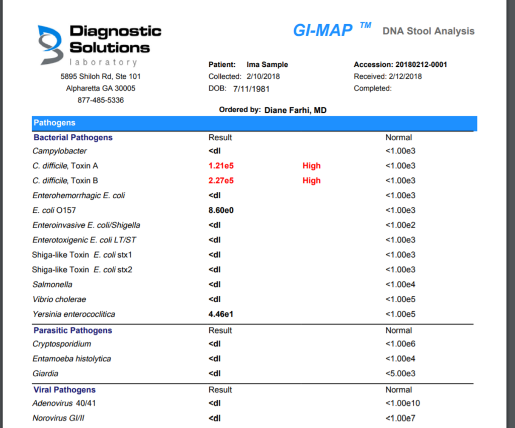Image resolution: width=515 pixels, height=428 pixels.
Task: Collapse the Viral Pathogens section
Action: coord(64,390)
